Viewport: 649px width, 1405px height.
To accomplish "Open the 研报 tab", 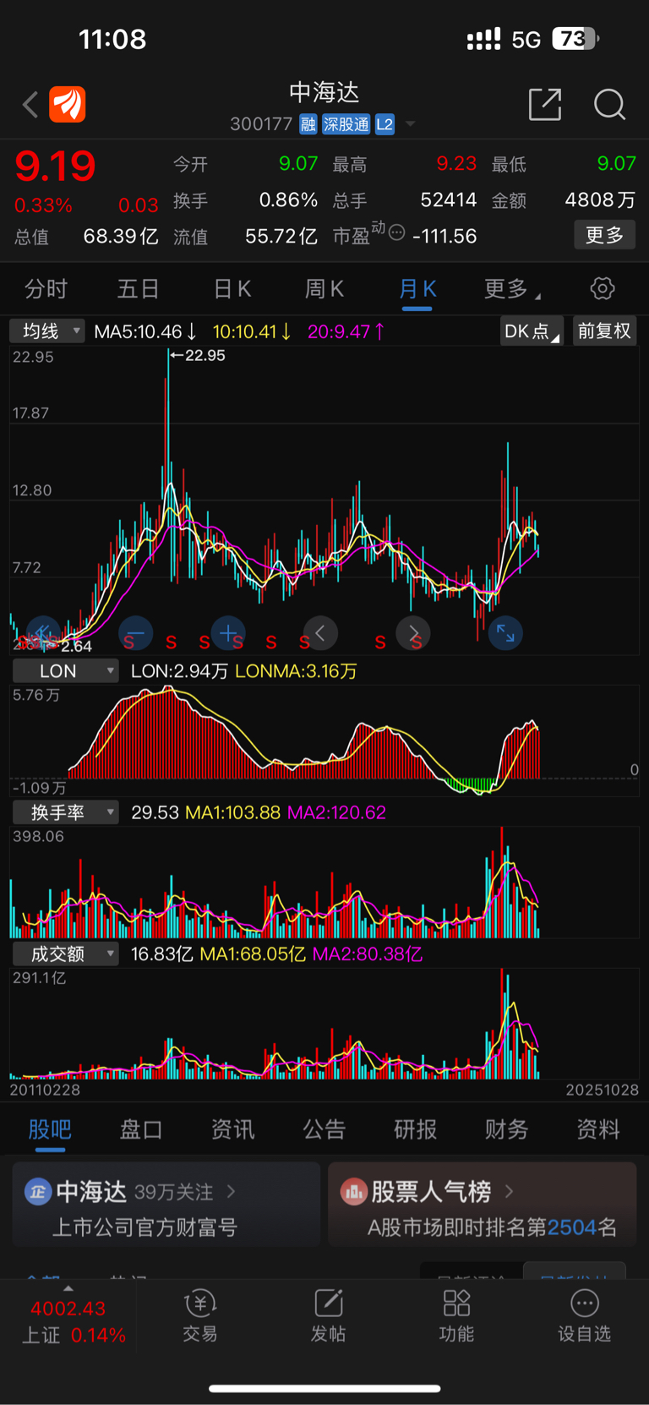I will (x=415, y=1129).
